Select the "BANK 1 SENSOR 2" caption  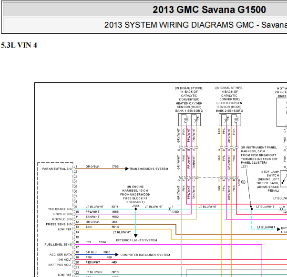click(189, 111)
